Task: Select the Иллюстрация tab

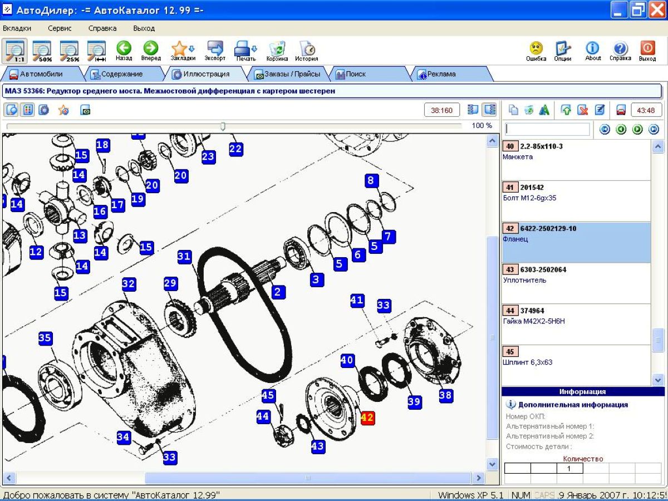Action: pos(206,74)
